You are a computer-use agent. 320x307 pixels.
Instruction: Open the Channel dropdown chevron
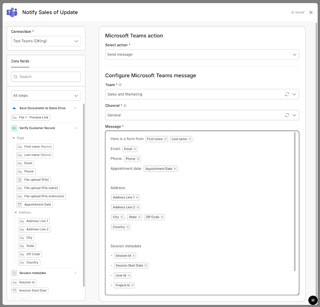[294, 115]
